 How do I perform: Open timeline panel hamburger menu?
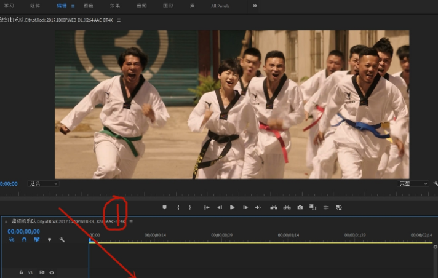[x=130, y=221]
